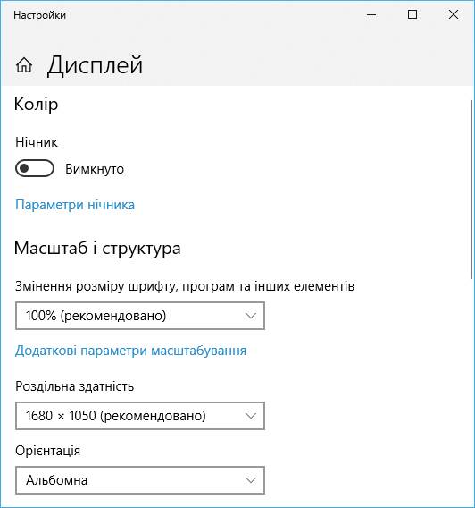Toggle the Нічник night light switch
The image size is (475, 508).
[x=35, y=168]
